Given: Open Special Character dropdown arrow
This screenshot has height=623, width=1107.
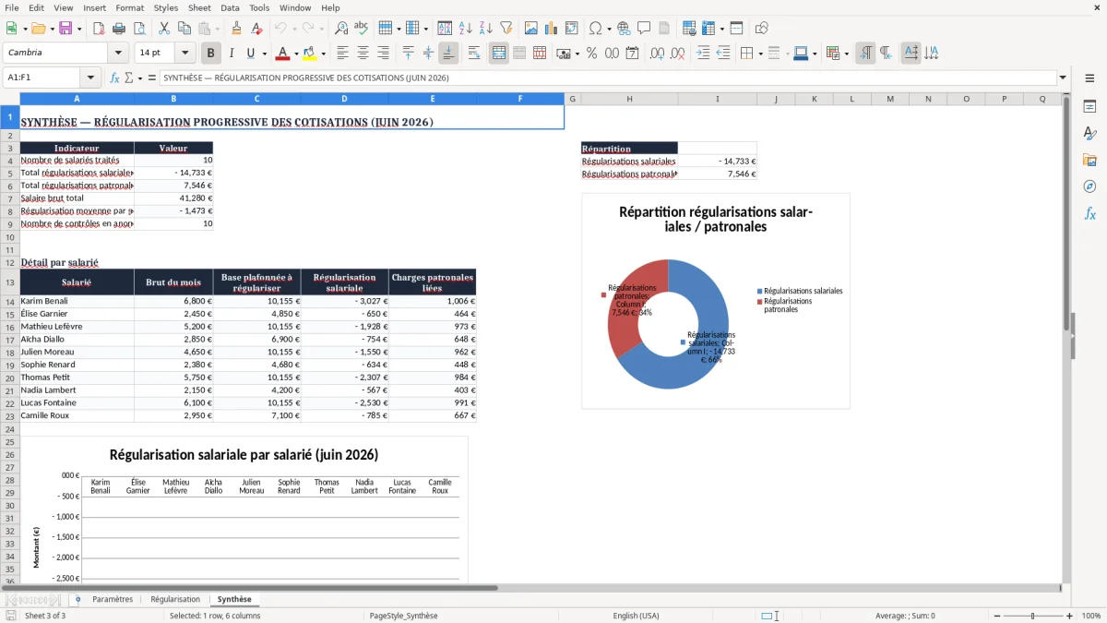Looking at the screenshot, I should tap(609, 29).
